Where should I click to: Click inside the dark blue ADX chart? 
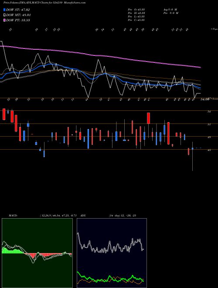coord(112,253)
